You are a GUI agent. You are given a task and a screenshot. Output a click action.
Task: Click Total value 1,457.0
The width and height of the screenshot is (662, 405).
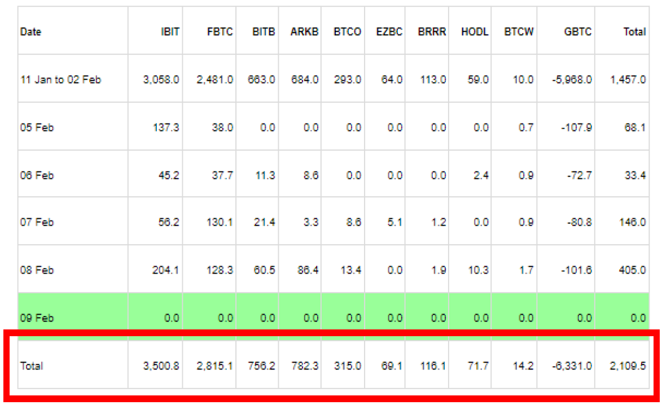(628, 80)
